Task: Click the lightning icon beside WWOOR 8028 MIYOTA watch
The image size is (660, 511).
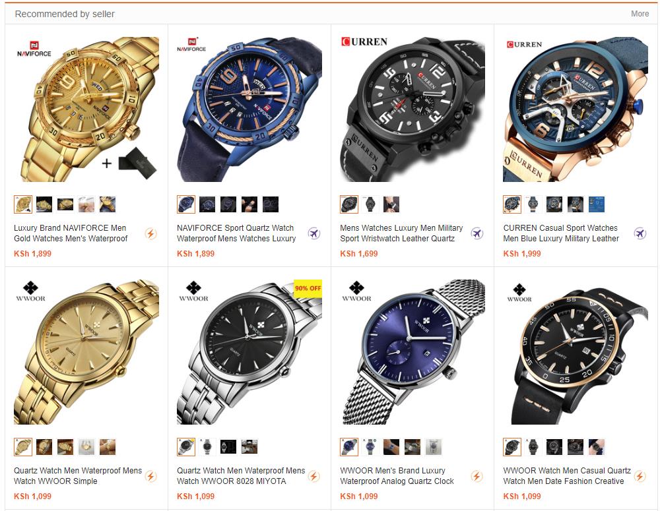Action: pyautogui.click(x=314, y=476)
